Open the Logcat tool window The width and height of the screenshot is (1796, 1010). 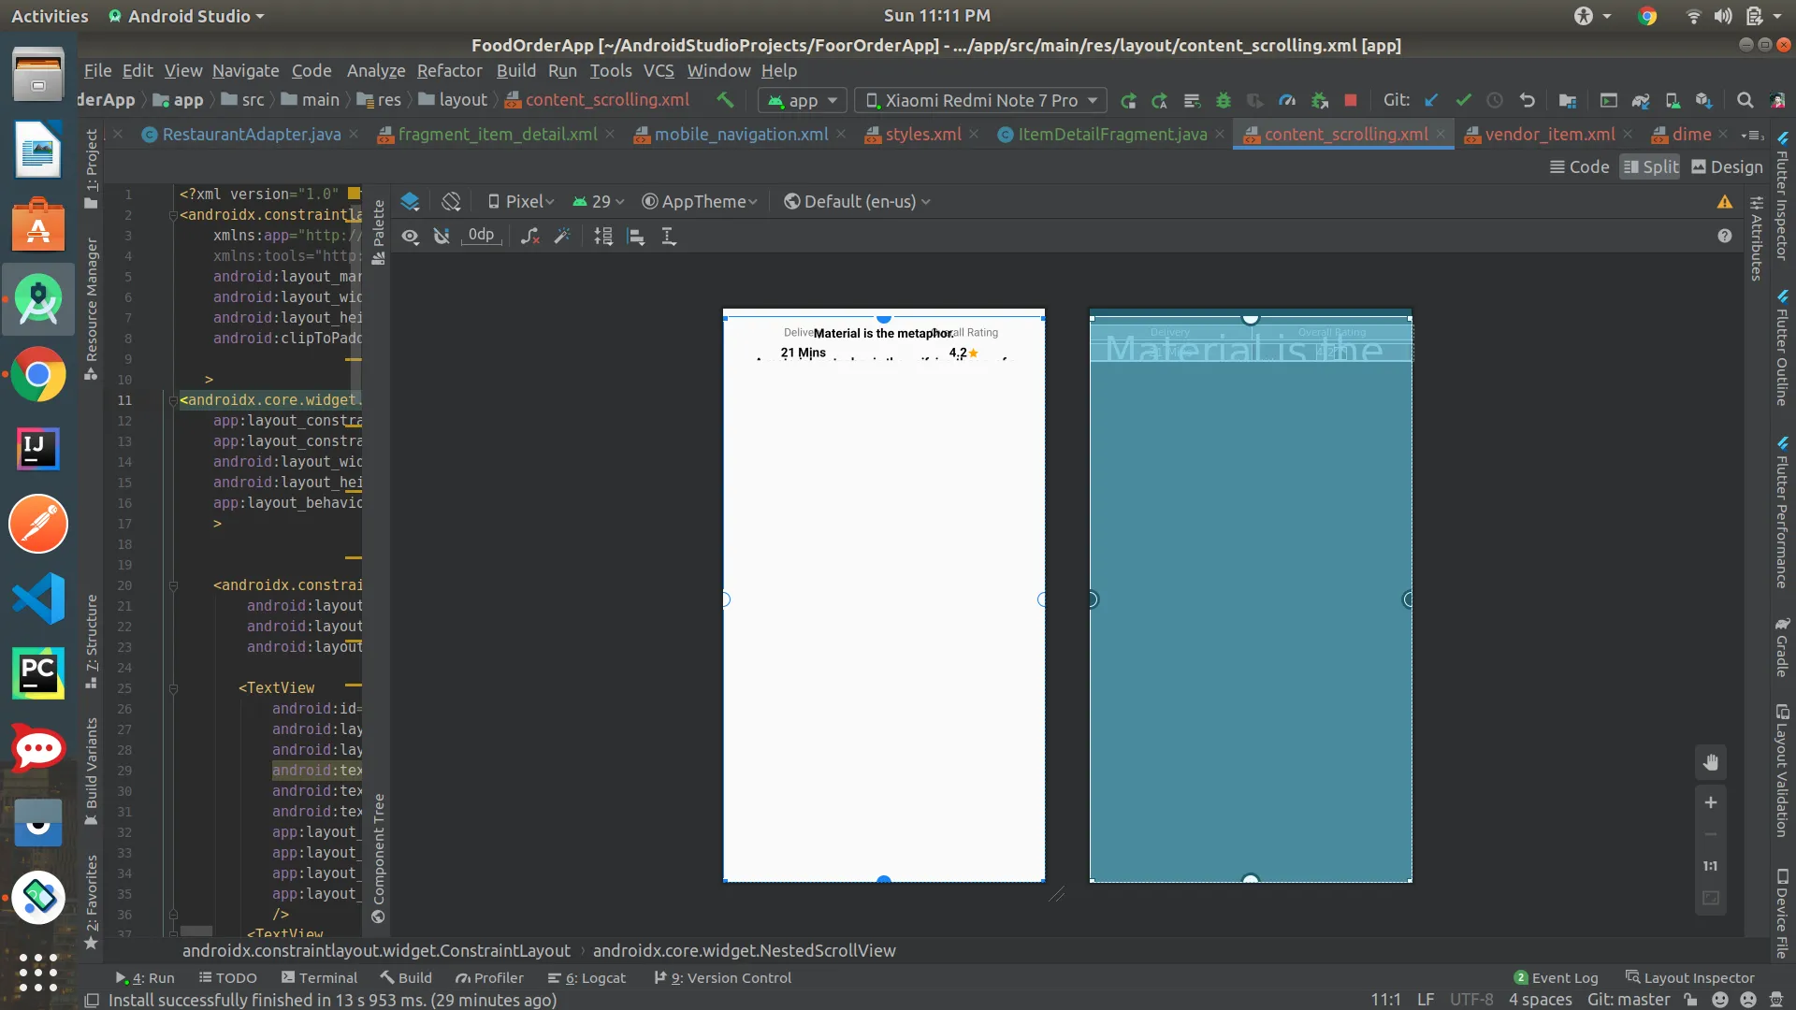[587, 978]
